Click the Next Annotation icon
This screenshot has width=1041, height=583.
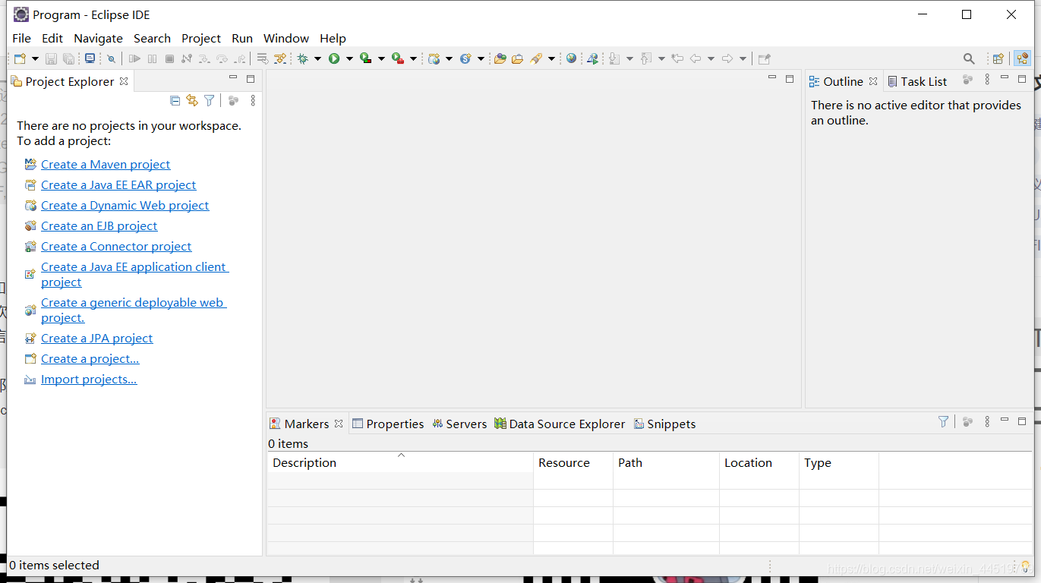click(x=615, y=58)
